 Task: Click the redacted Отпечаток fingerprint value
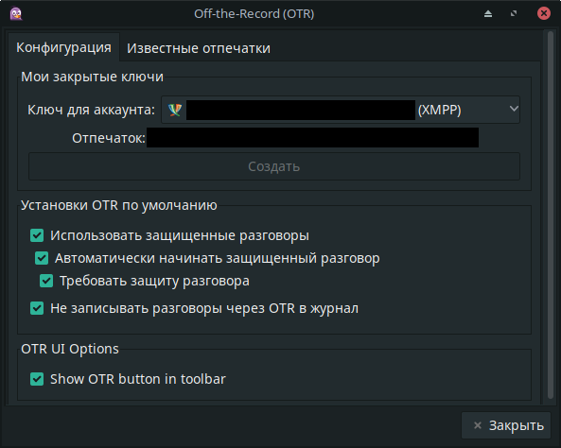click(313, 138)
